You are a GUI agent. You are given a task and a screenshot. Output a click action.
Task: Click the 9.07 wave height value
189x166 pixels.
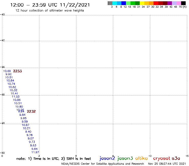pyautogui.click(x=31, y=138)
